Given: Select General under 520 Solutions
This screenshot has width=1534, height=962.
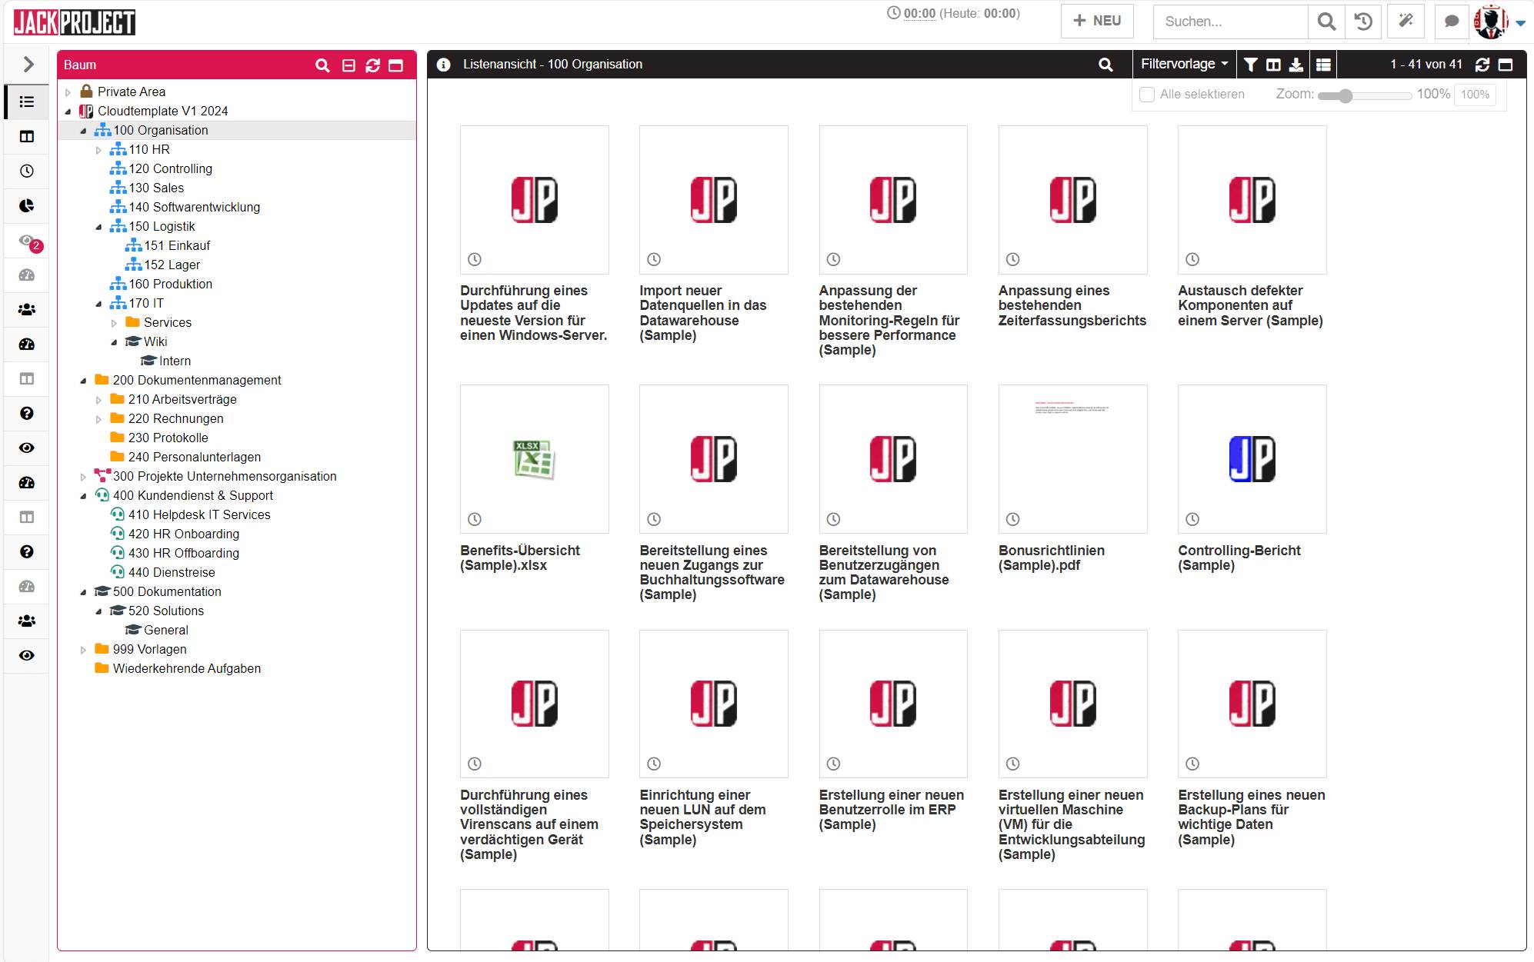Looking at the screenshot, I should tap(165, 630).
